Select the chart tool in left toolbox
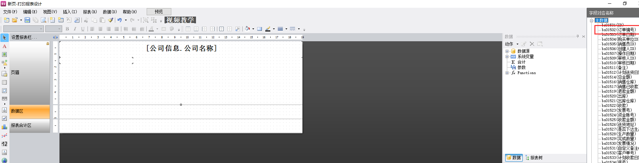The height and width of the screenshot is (163, 639). click(4, 127)
